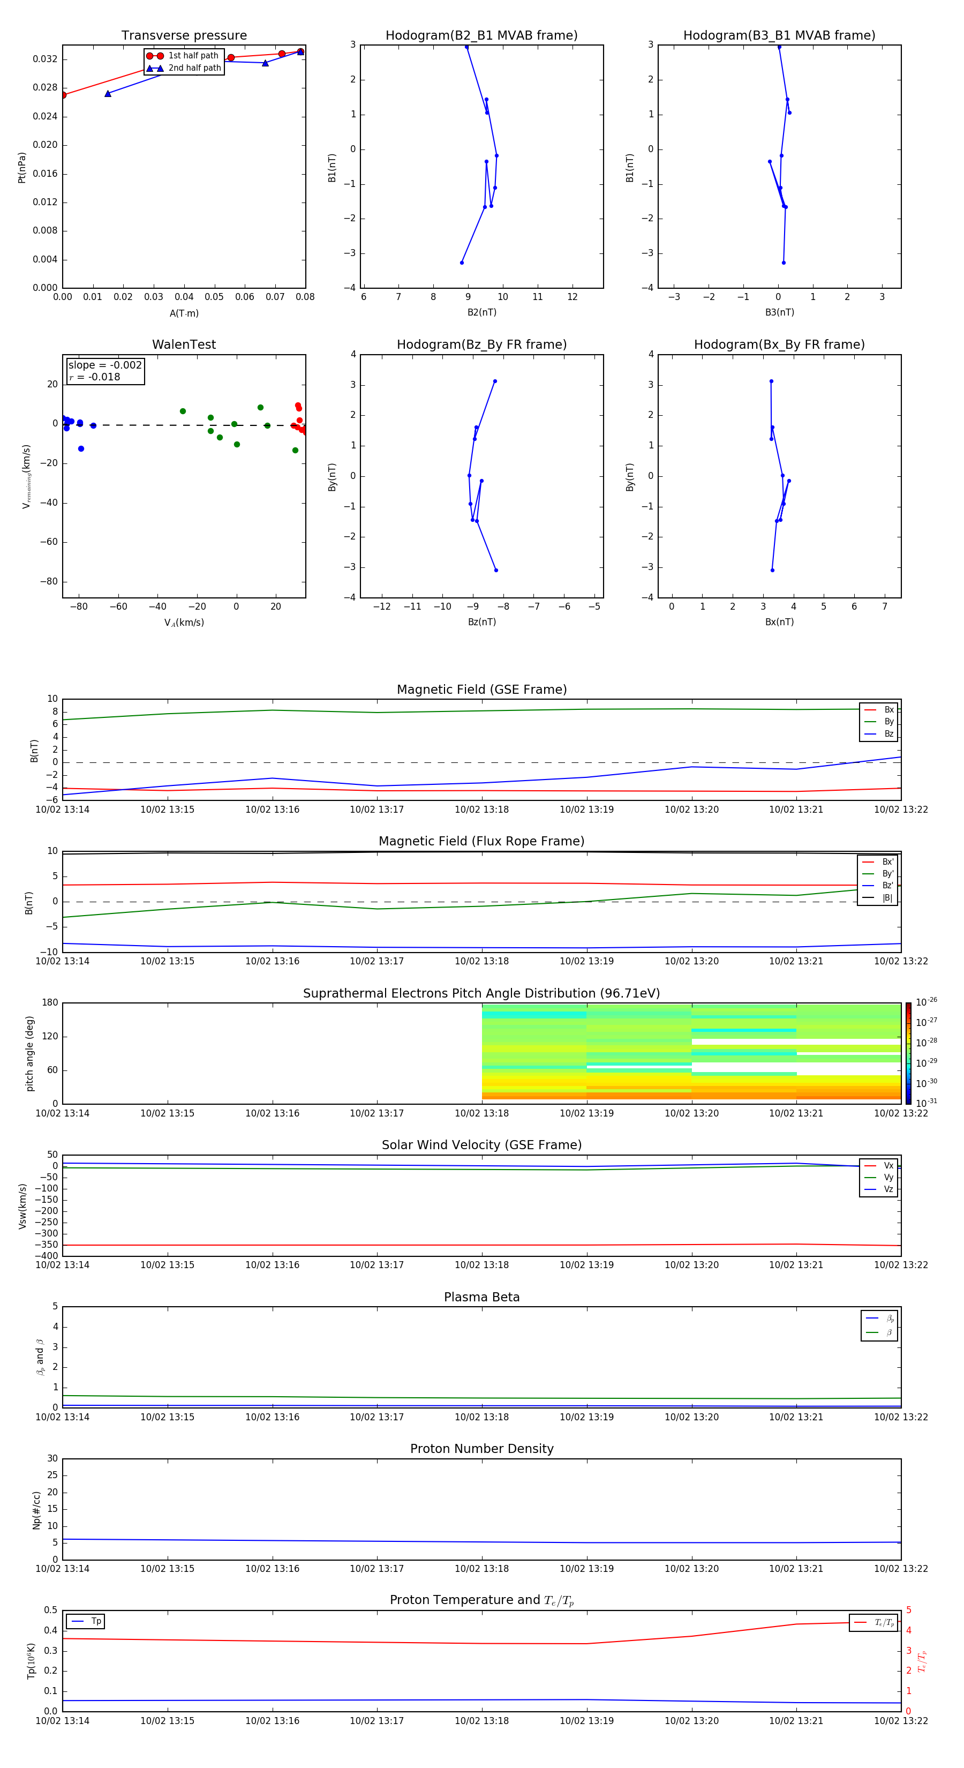Select the "Np(#/cc)" y-axis label

(36, 1509)
